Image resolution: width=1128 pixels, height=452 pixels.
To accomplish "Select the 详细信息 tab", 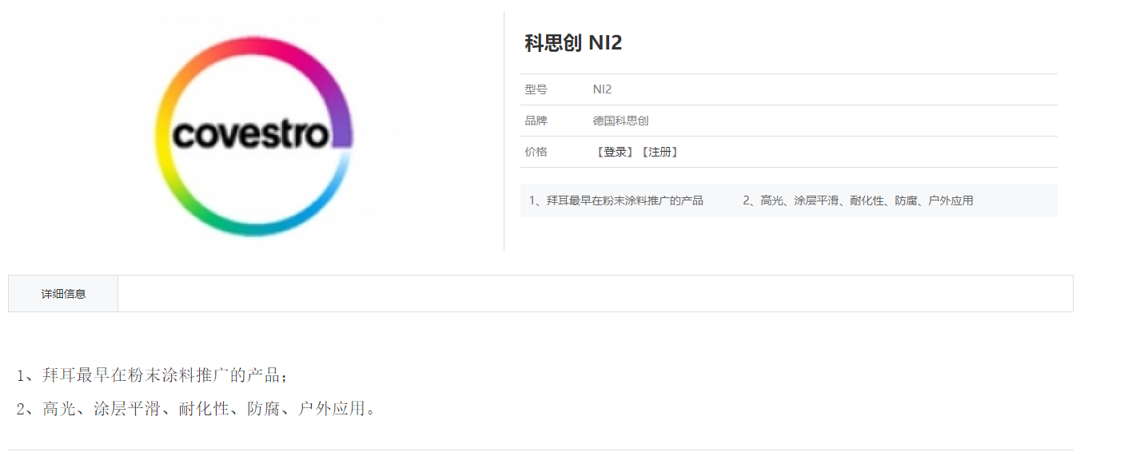I will tap(63, 294).
